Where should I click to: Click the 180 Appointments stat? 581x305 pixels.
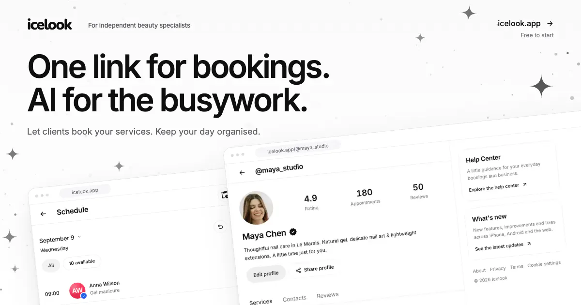tap(365, 198)
